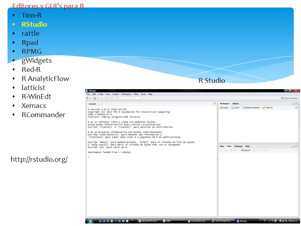
Task: Click the http://rstudio.org/ link text
Action: 39,159
